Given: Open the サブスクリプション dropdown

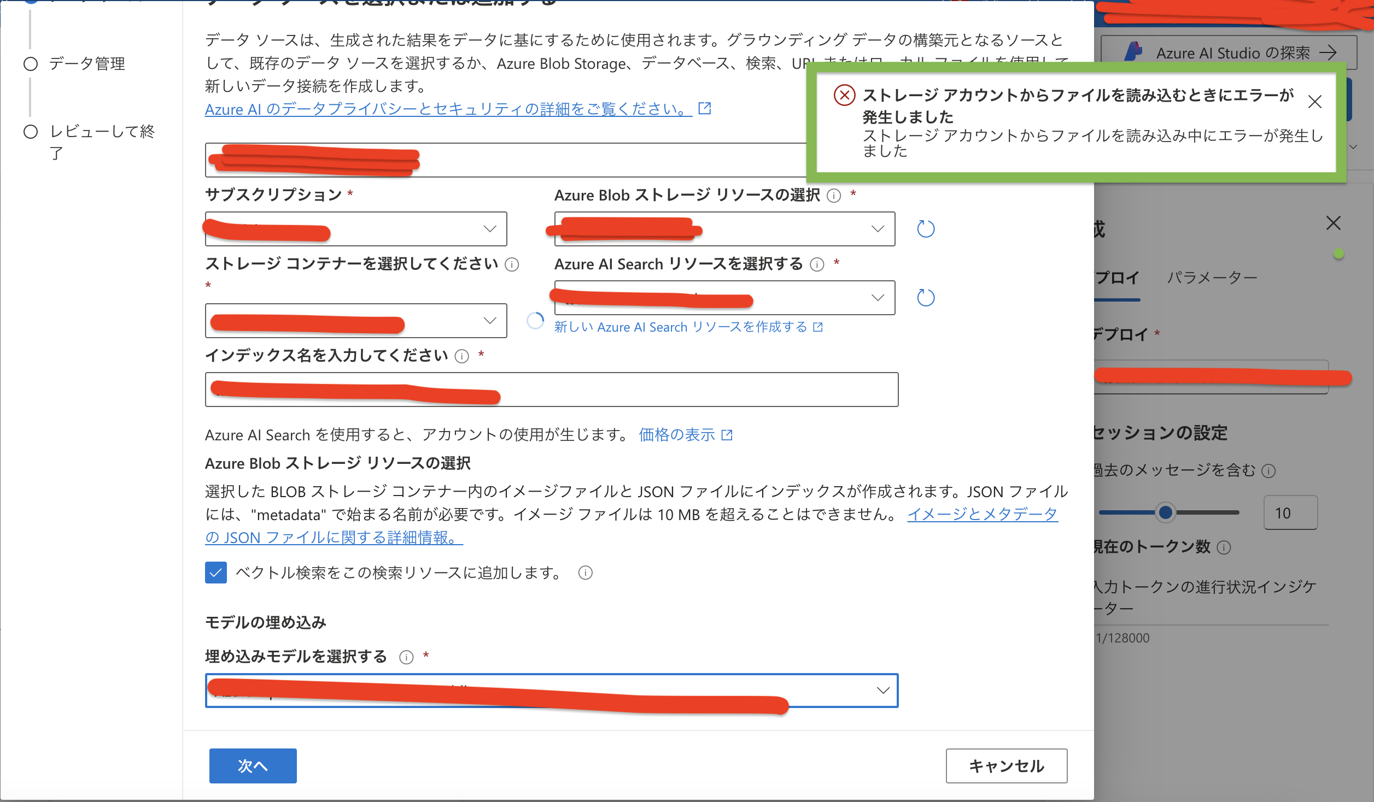Looking at the screenshot, I should 356,229.
